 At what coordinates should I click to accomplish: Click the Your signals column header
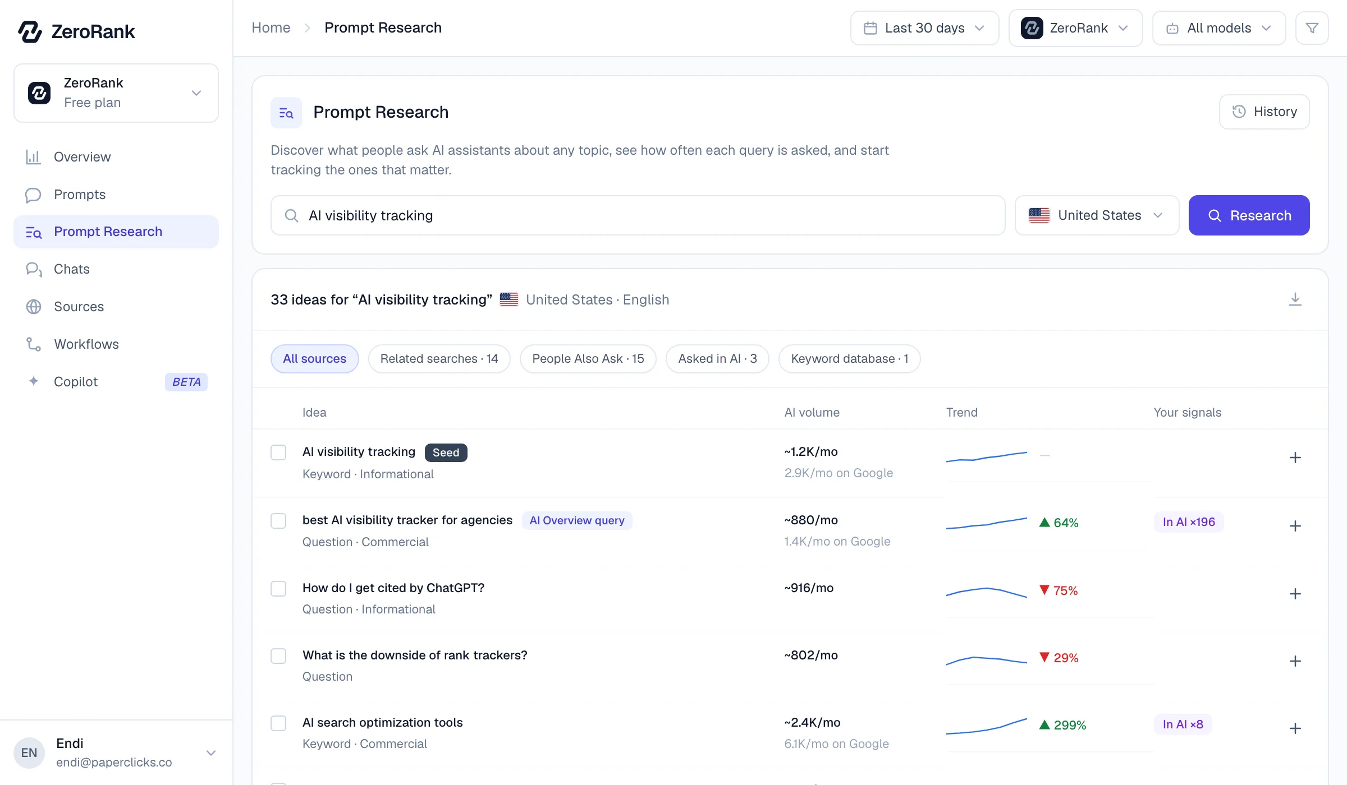[x=1188, y=413]
